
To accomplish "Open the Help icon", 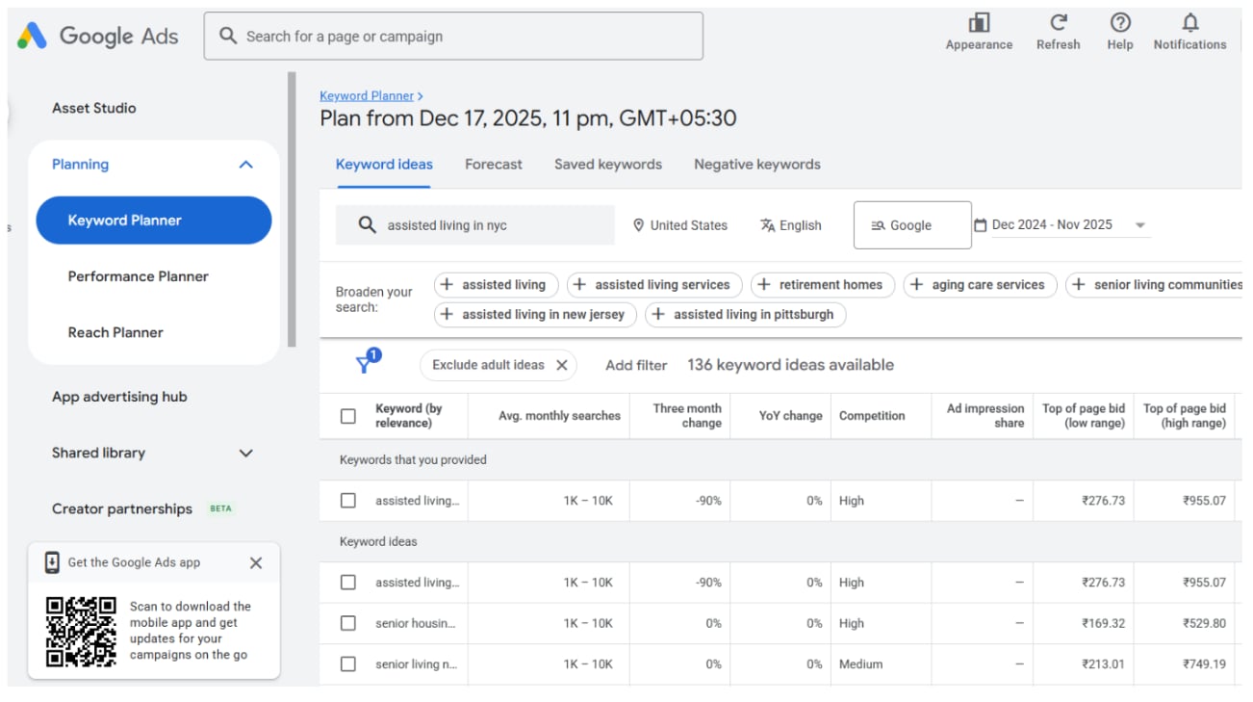I will coord(1120,23).
